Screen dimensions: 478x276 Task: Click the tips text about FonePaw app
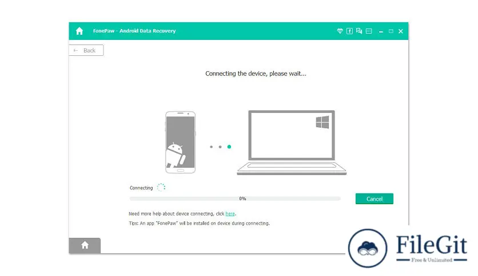point(200,223)
